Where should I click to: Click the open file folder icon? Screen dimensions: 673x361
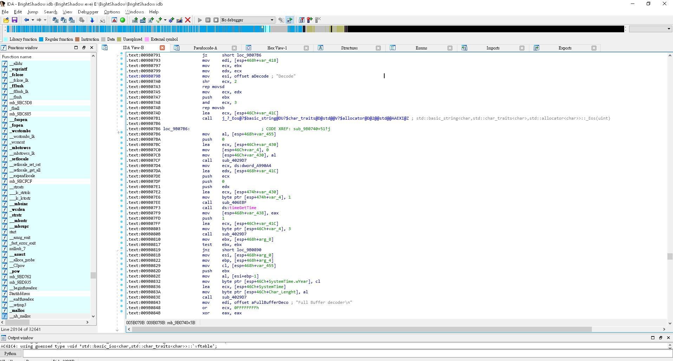(x=6, y=20)
